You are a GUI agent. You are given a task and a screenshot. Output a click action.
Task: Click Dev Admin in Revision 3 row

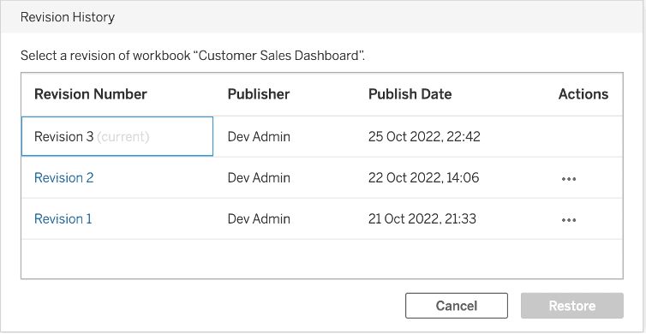pyautogui.click(x=259, y=137)
